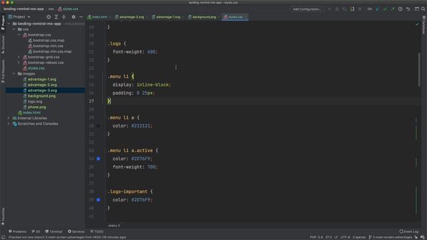Open the Project view dropdown
The height and width of the screenshot is (240, 427).
tap(19, 17)
